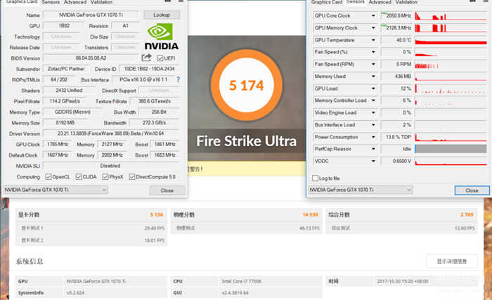Enable the Log to file checkbox

(x=316, y=178)
